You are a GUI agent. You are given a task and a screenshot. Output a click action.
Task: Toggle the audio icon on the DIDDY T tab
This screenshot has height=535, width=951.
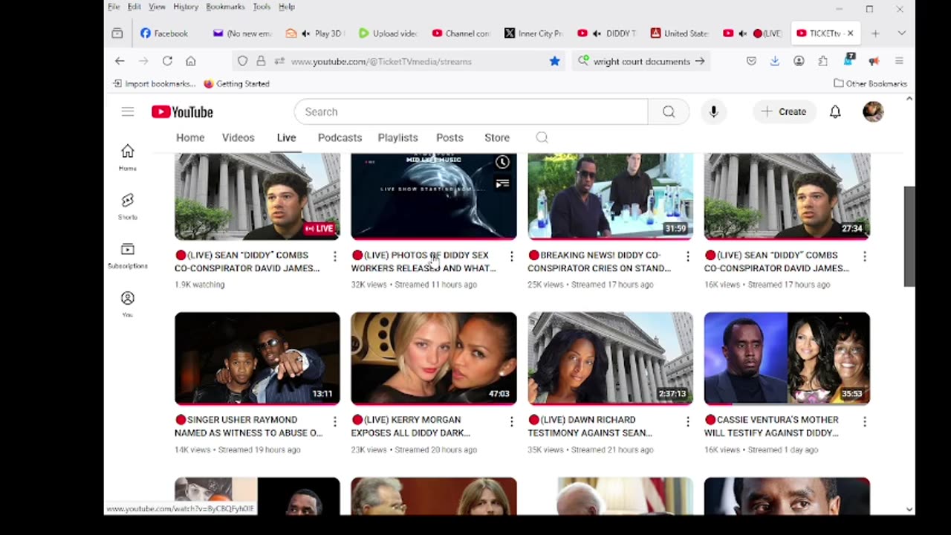pos(597,33)
